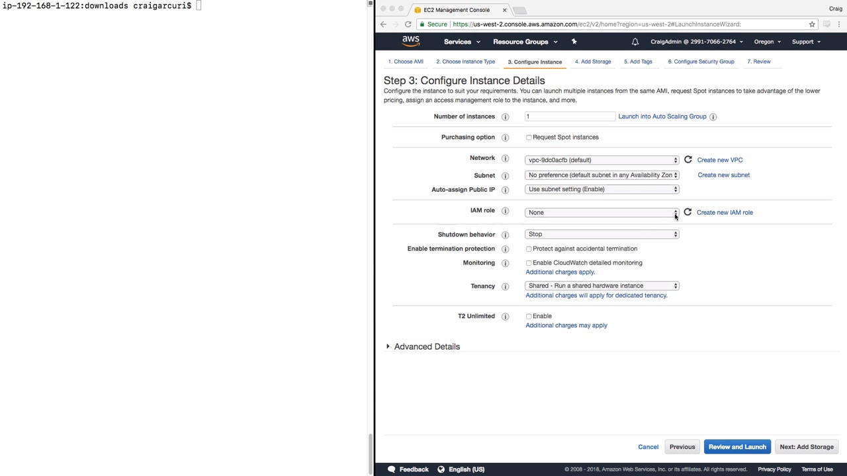Image resolution: width=847 pixels, height=476 pixels.
Task: Show info icon for Monitoring
Action: point(505,263)
